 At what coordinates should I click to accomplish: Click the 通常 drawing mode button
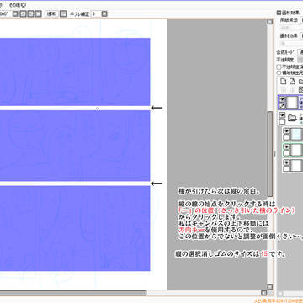51,13
